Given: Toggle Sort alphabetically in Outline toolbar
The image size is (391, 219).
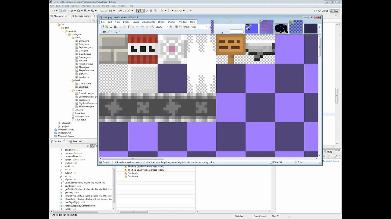Looking at the screenshot, I should [92, 146].
